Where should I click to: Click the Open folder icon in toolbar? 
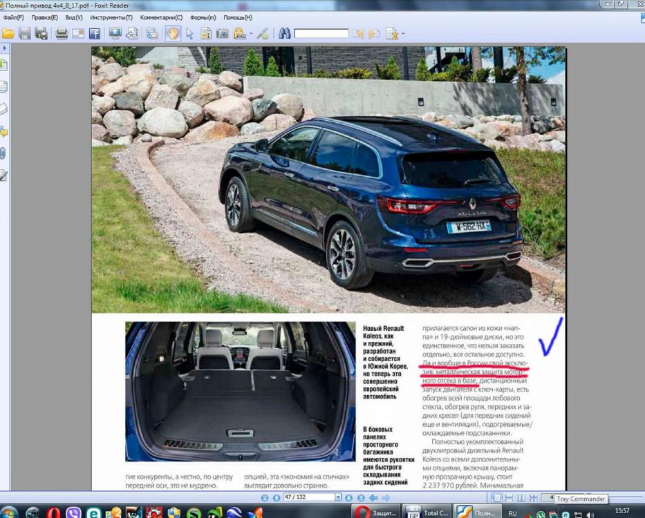[x=8, y=34]
